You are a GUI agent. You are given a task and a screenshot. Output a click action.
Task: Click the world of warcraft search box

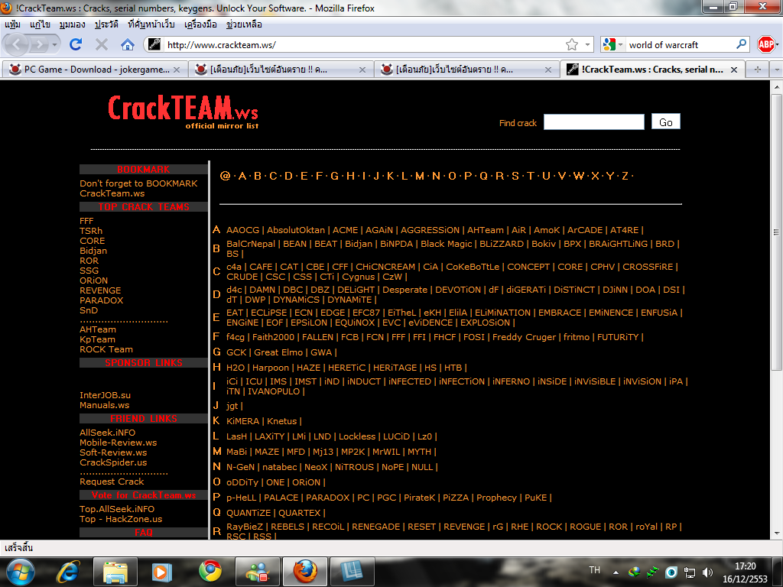(x=681, y=45)
